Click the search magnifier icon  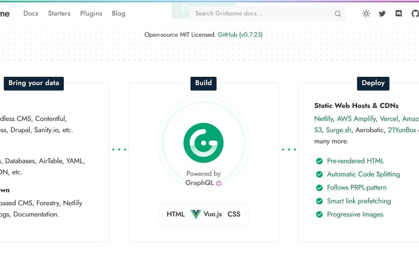click(x=338, y=14)
